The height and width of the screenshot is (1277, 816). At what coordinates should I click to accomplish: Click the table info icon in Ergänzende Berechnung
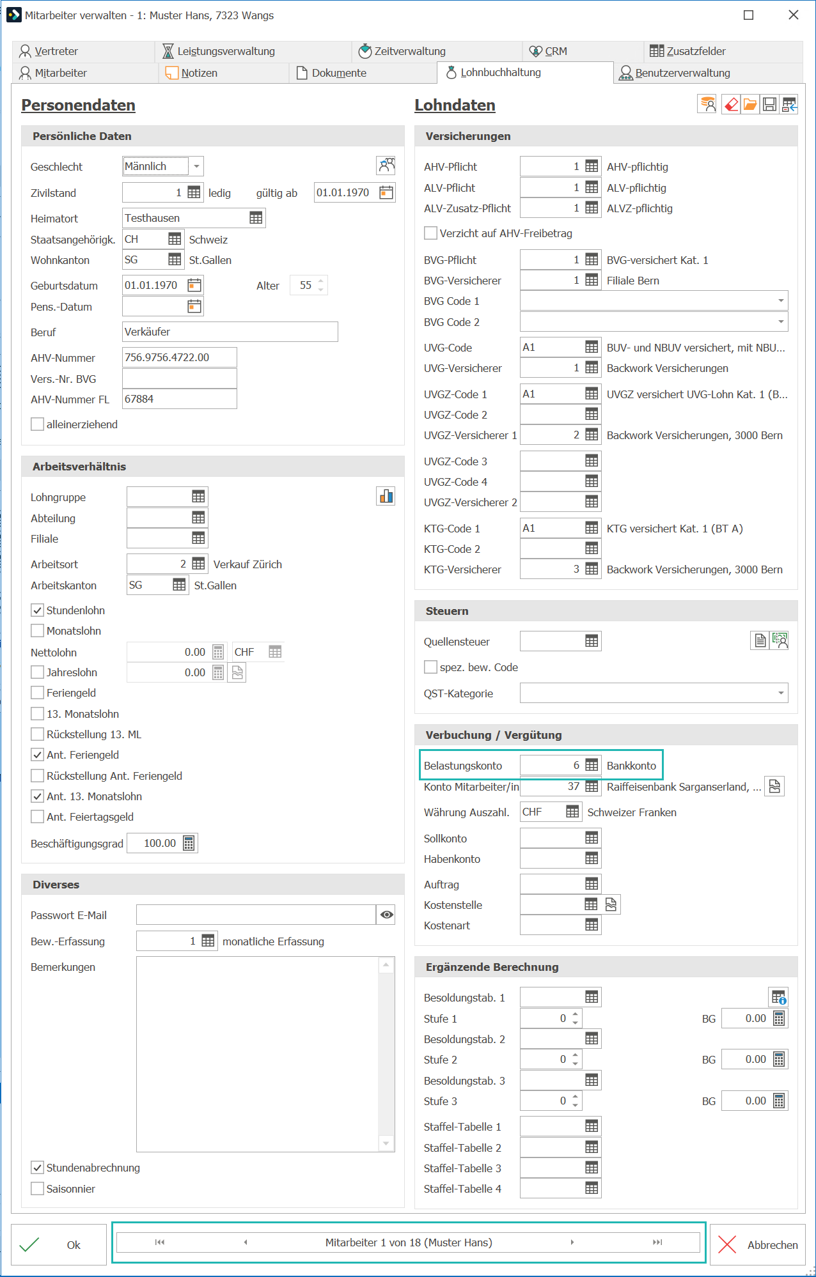point(779,997)
